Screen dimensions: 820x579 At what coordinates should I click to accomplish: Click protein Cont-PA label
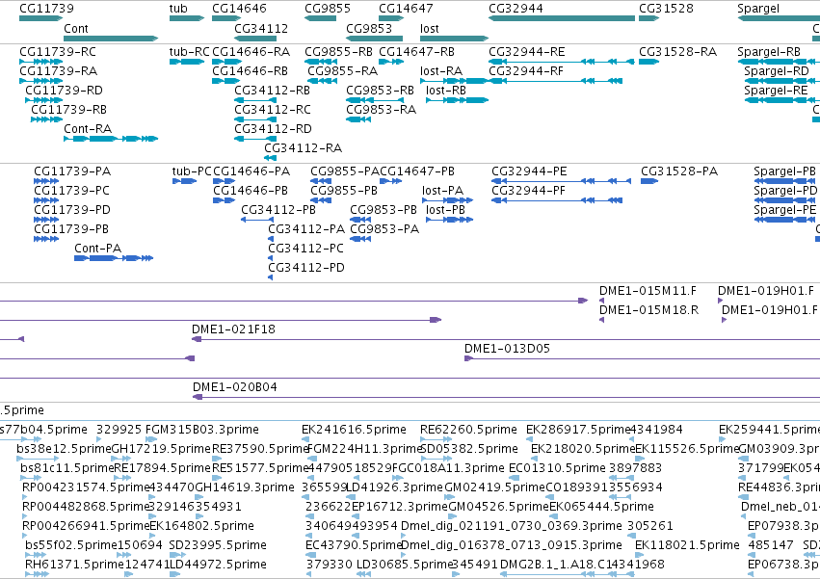click(97, 249)
